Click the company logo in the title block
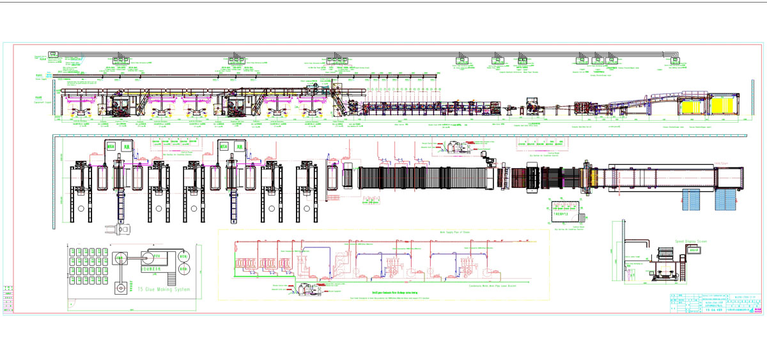 click(x=758, y=309)
